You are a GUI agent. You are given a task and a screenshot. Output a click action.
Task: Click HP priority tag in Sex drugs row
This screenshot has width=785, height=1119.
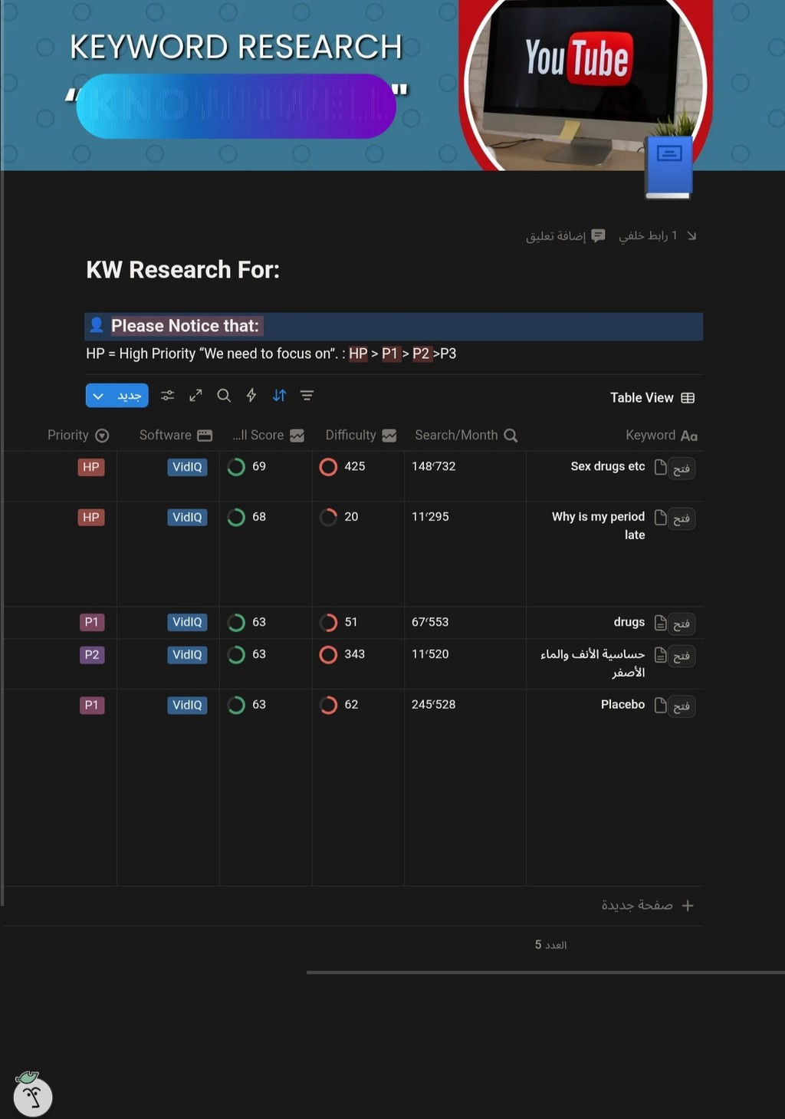pyautogui.click(x=90, y=467)
